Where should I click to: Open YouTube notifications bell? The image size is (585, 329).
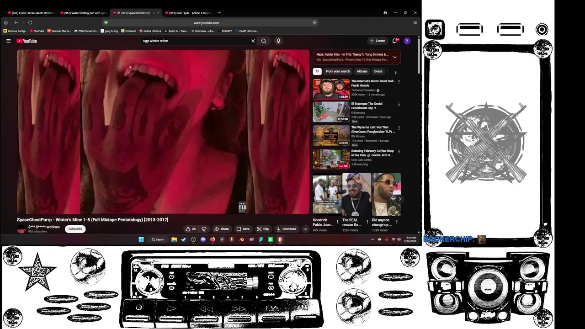(x=394, y=41)
